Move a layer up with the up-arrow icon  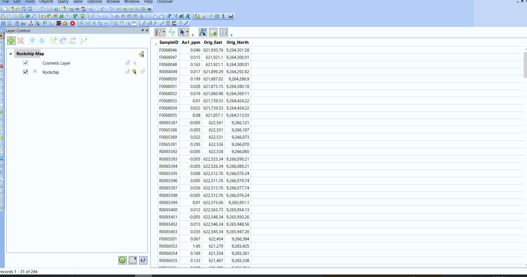click(32, 40)
